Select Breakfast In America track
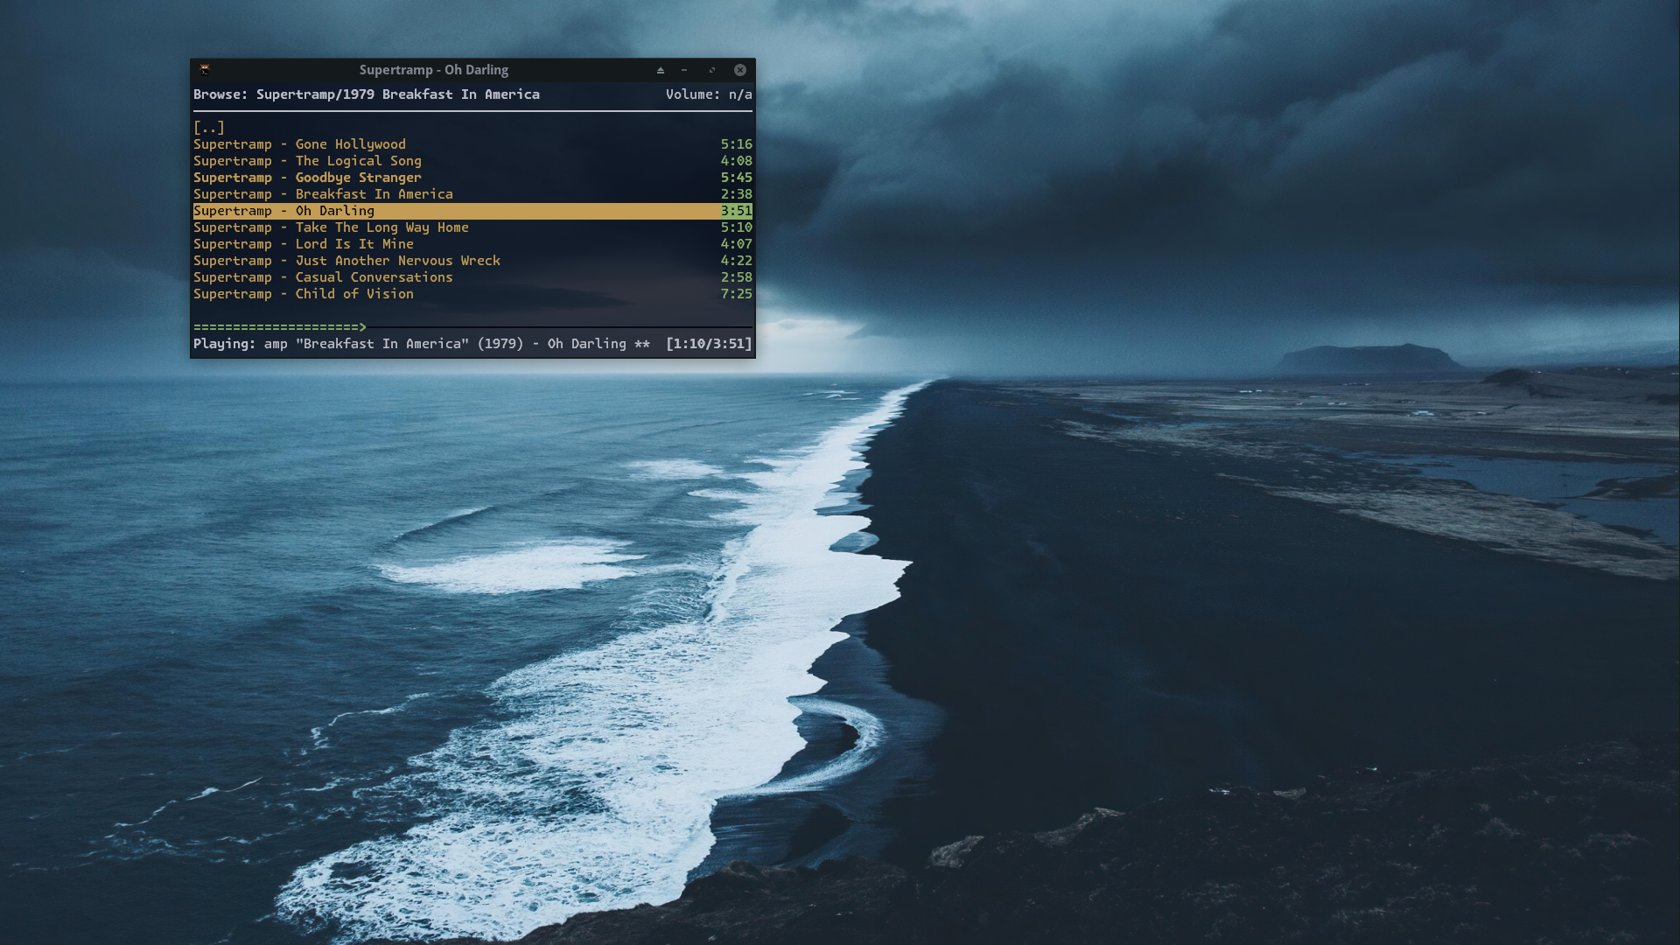Image resolution: width=1680 pixels, height=945 pixels. tap(323, 194)
